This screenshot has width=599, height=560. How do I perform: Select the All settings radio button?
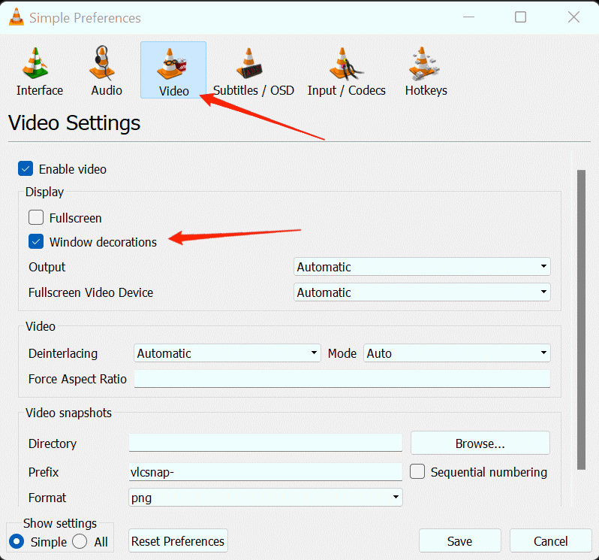tap(80, 541)
